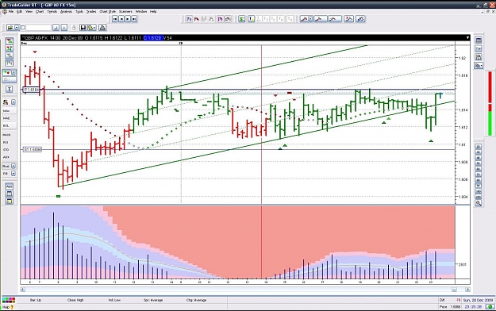This screenshot has height=311, width=496.
Task: Click the Auto button in left sidebar
Action: [x=10, y=186]
